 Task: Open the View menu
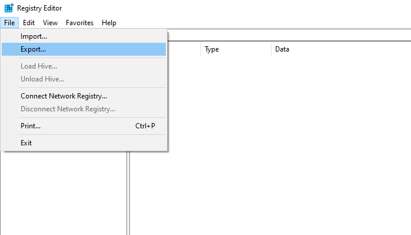(x=51, y=23)
